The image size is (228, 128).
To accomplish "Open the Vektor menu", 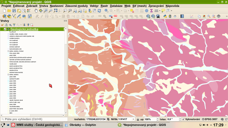I will click(x=94, y=6).
